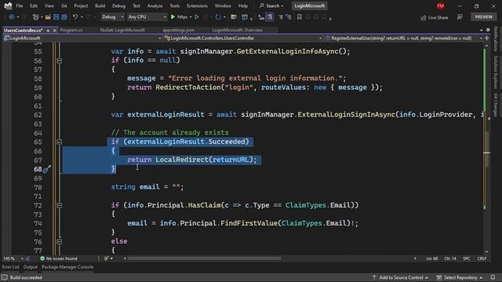Open the UsersController class navigation dropdown
The image size is (502, 282).
(x=242, y=38)
